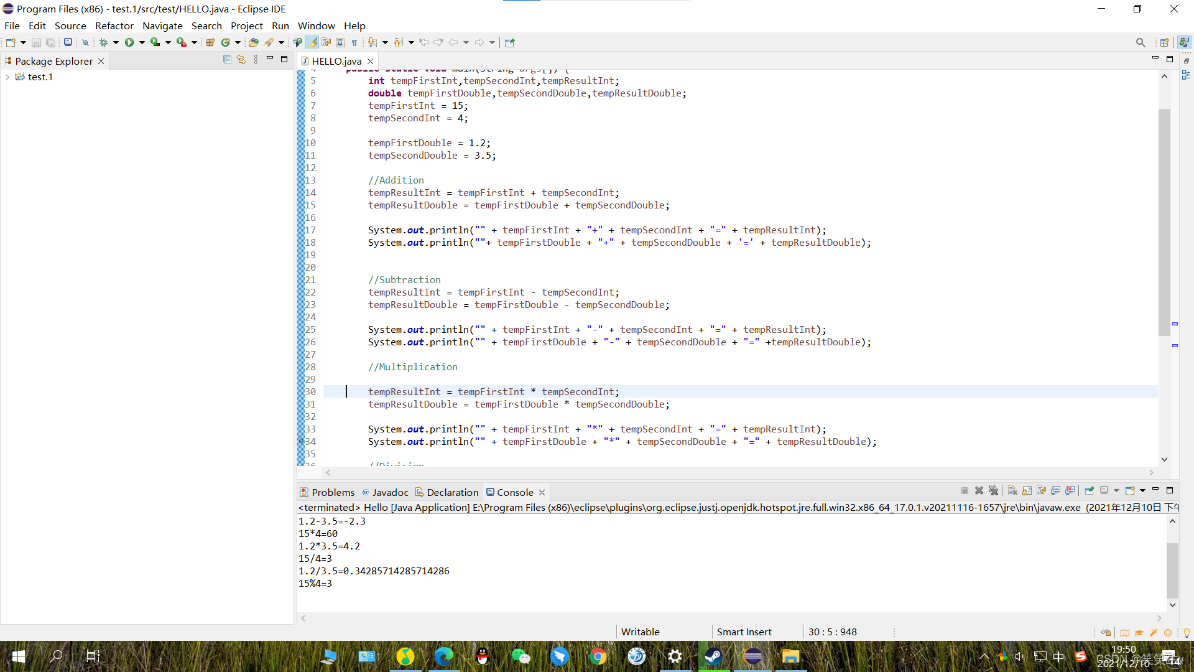The height and width of the screenshot is (672, 1194).
Task: Click the Open Type folder icon
Action: point(253,42)
